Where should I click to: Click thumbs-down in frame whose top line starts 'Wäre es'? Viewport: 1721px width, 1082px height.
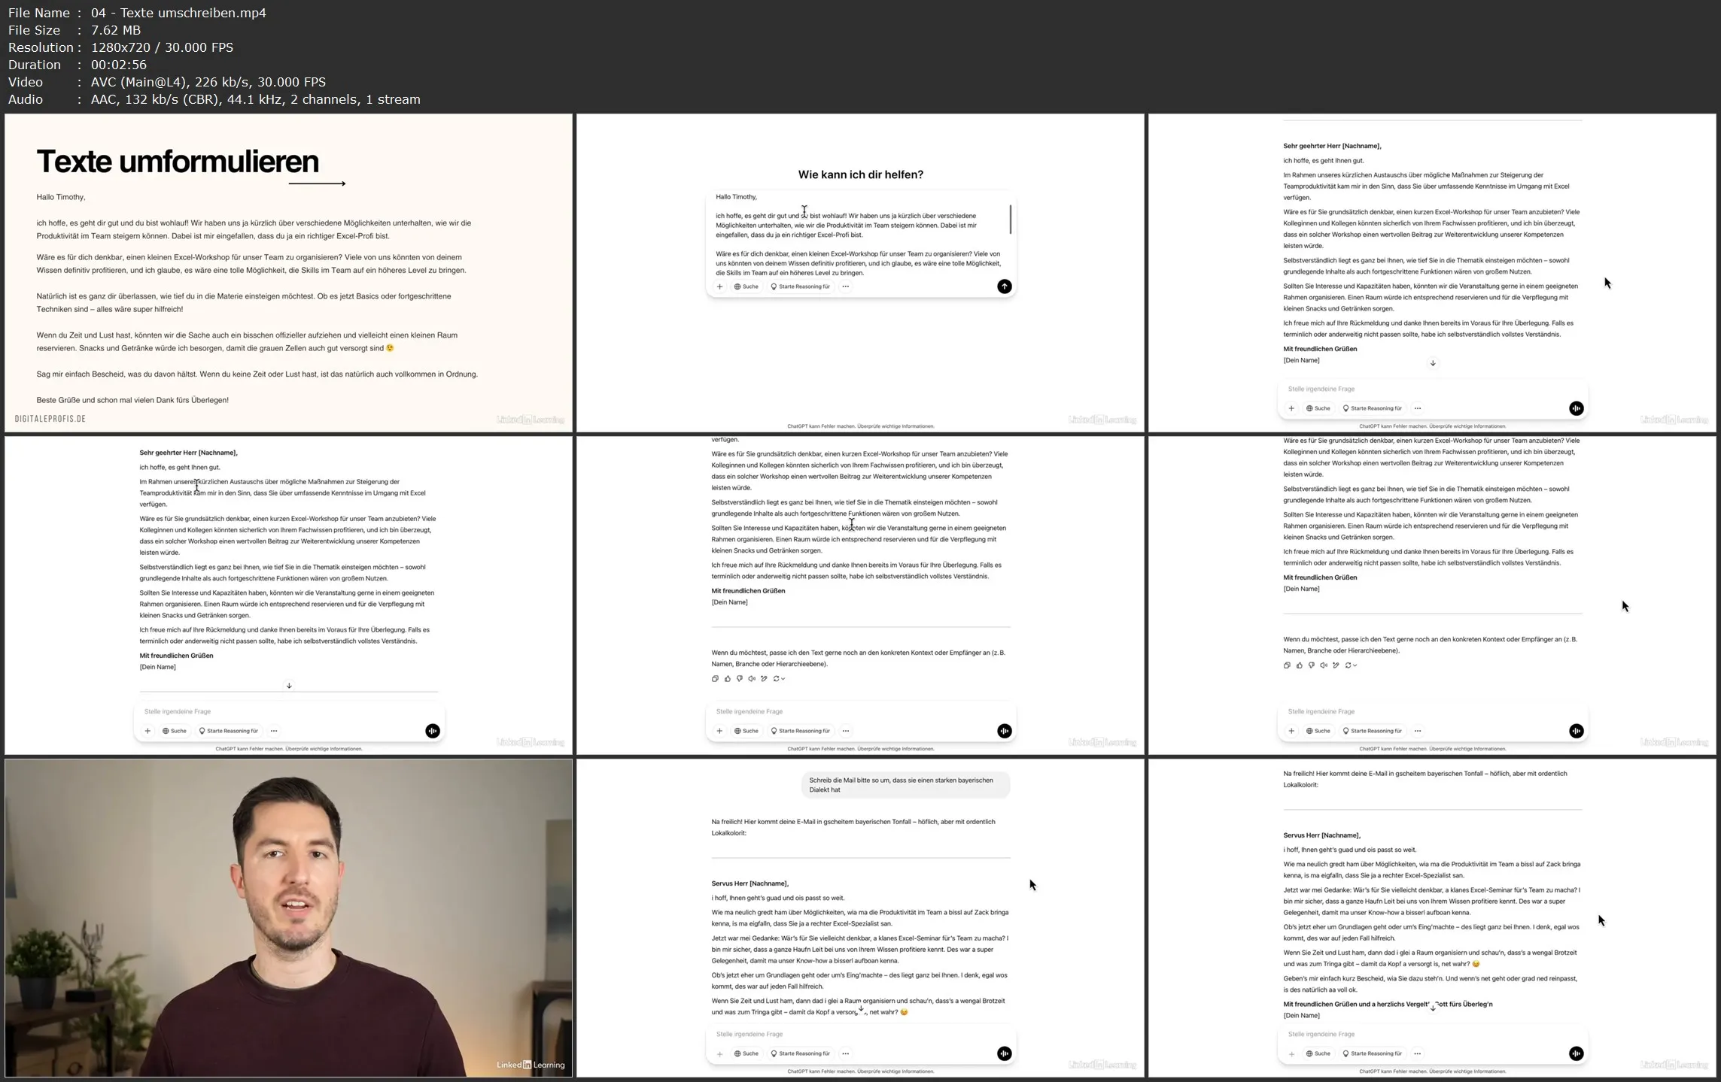point(1311,665)
